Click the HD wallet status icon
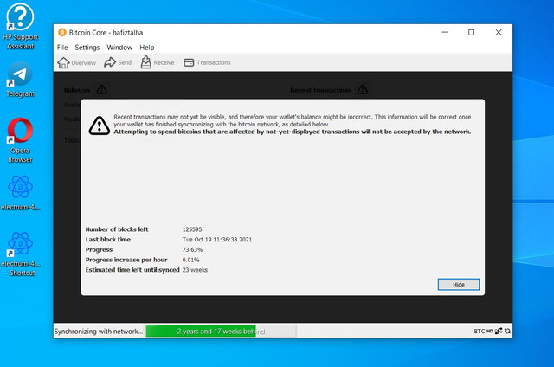 tap(489, 332)
